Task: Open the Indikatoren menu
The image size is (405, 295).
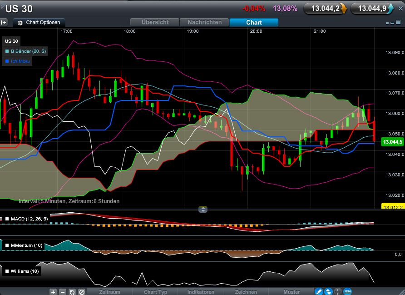Action: point(201,292)
